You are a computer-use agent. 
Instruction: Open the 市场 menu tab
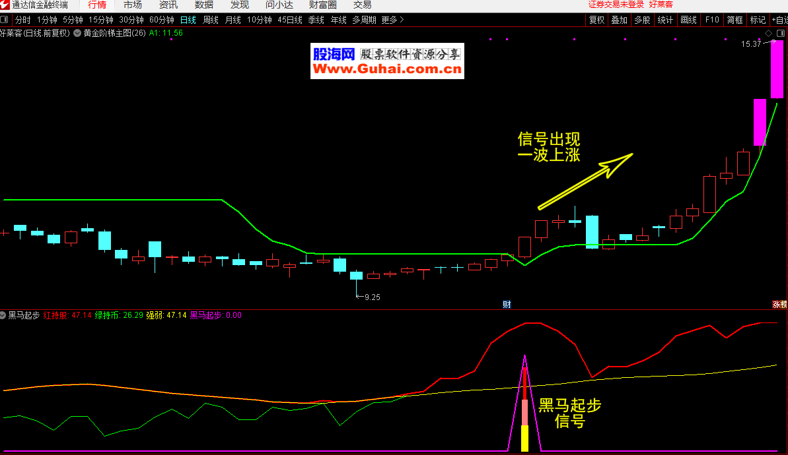point(133,5)
